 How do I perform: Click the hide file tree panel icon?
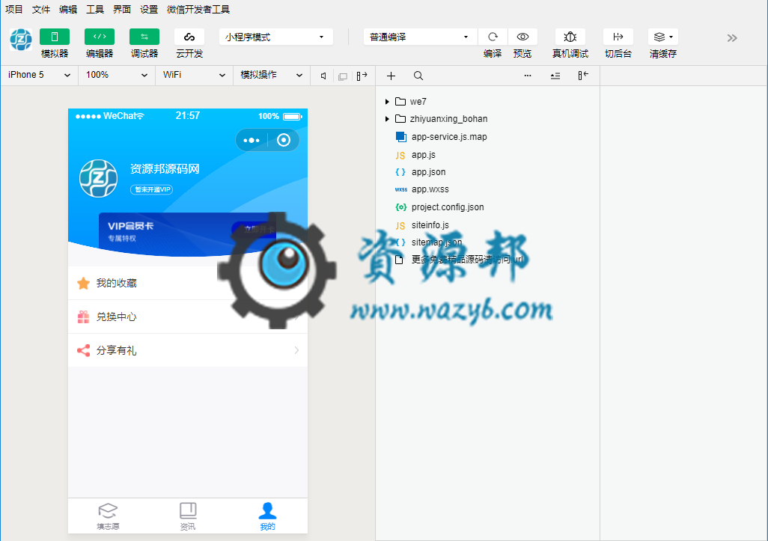pyautogui.click(x=583, y=76)
